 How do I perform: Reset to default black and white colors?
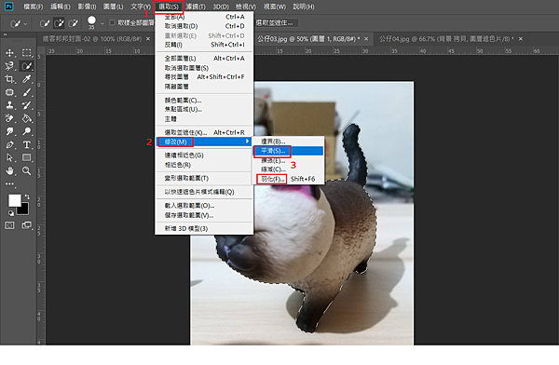click(x=11, y=213)
